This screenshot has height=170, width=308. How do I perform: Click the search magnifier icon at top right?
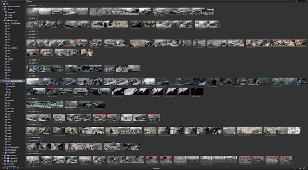(294, 1)
